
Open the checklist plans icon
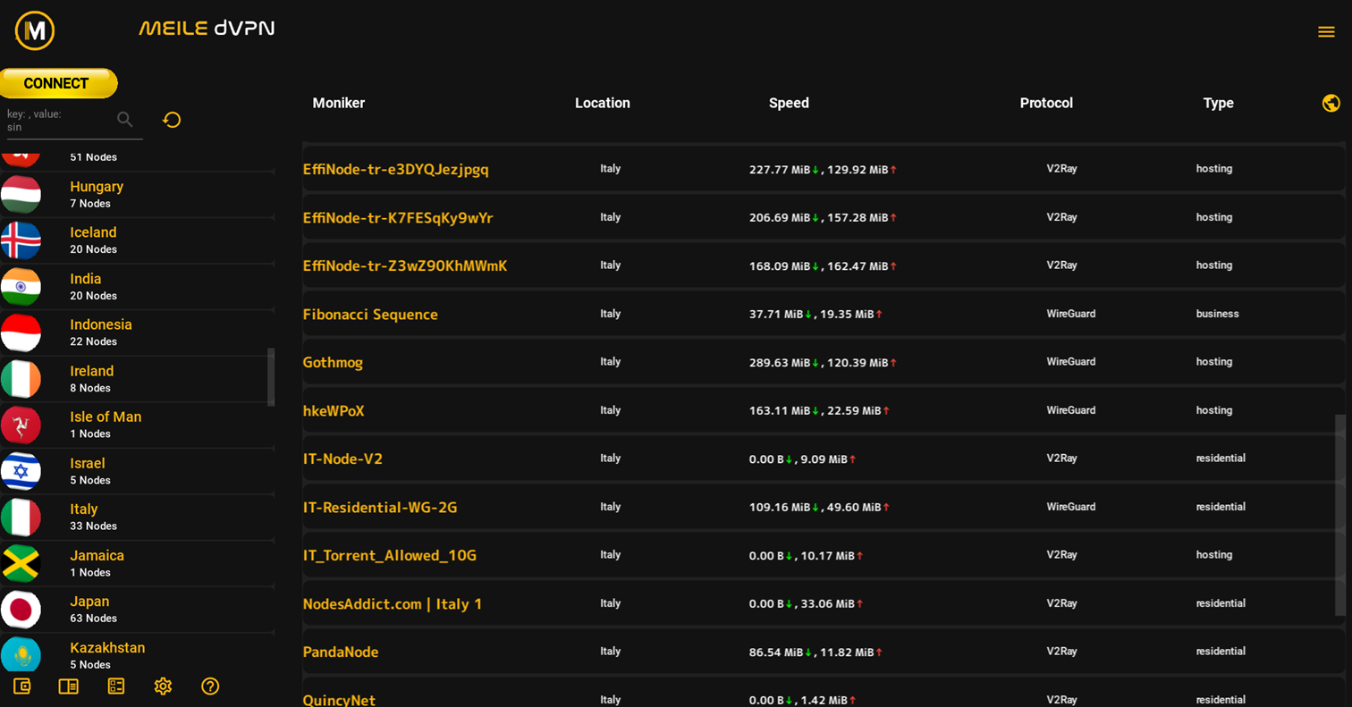click(116, 686)
